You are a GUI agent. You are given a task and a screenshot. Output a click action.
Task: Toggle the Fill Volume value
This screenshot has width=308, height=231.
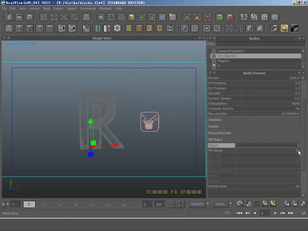(x=268, y=150)
